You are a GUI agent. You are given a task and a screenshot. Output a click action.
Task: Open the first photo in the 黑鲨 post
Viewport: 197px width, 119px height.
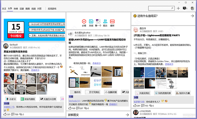click(x=9, y=78)
